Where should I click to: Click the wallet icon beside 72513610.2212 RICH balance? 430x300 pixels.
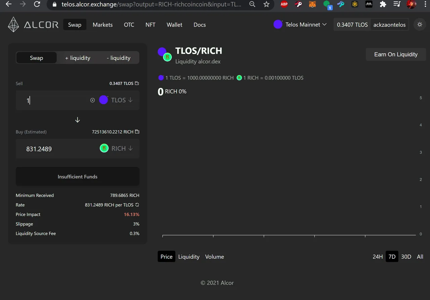[x=137, y=132]
